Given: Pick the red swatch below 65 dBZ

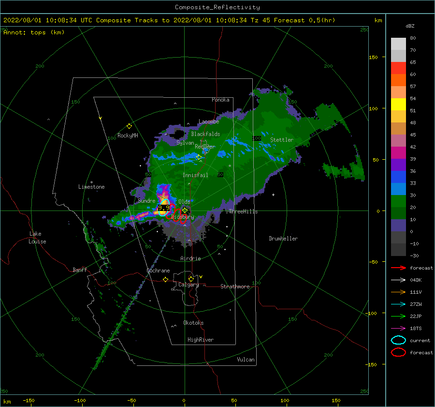Looking at the screenshot, I should pos(398,68).
